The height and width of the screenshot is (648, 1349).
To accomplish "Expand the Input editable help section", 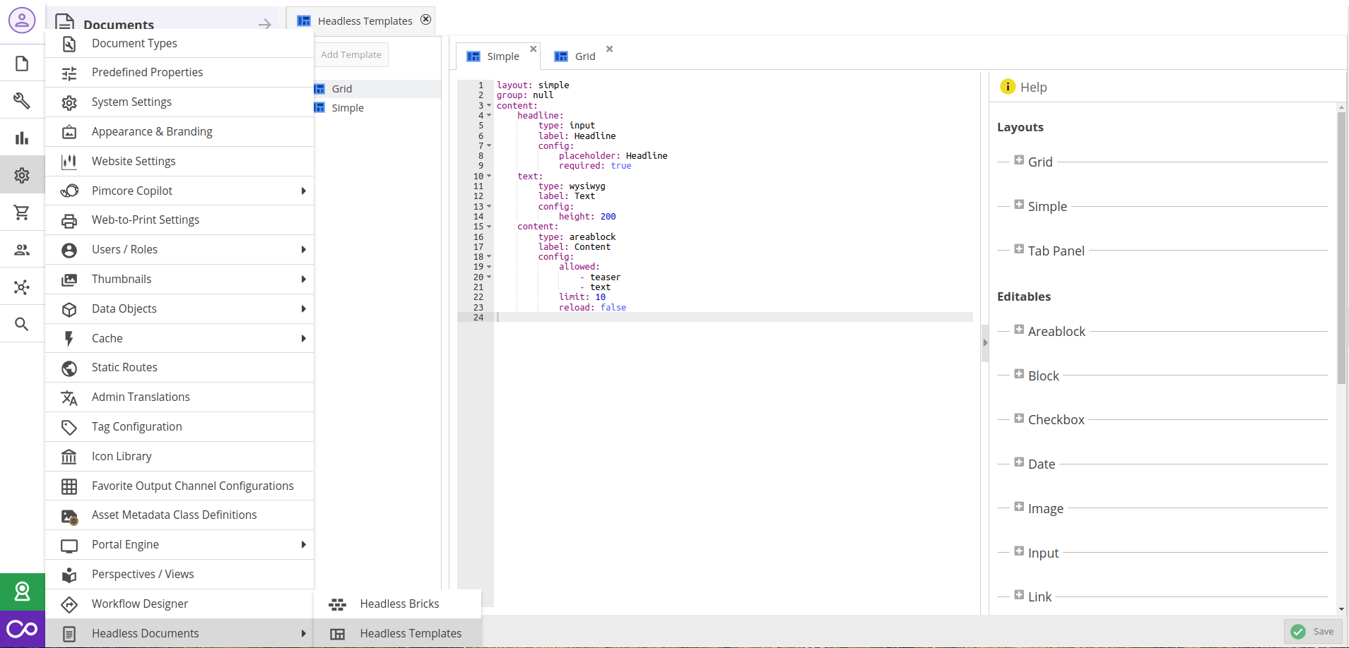I will (1019, 551).
